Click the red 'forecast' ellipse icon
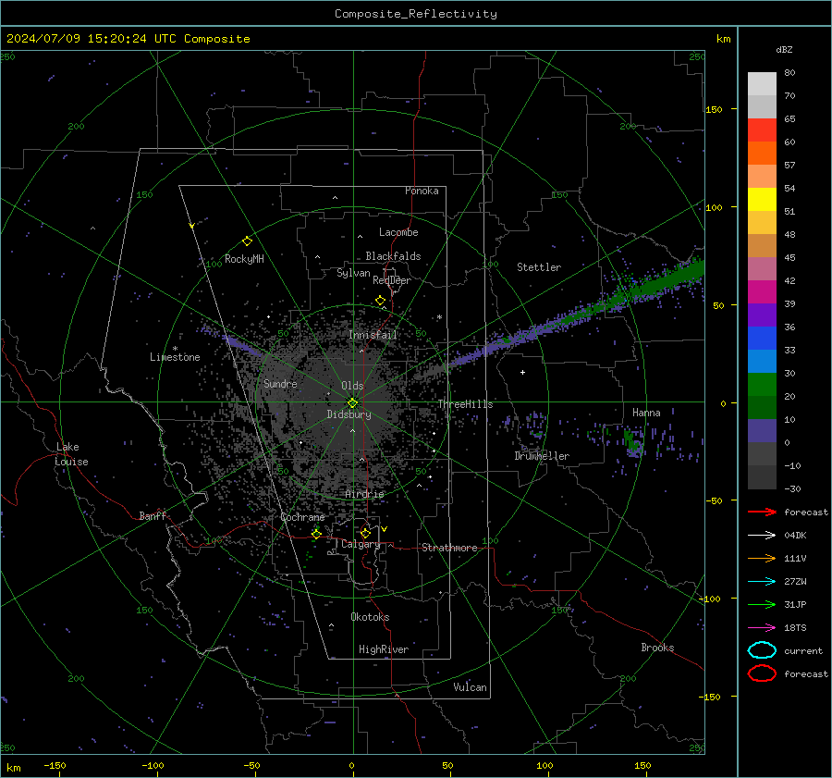832x778 pixels. [x=762, y=673]
